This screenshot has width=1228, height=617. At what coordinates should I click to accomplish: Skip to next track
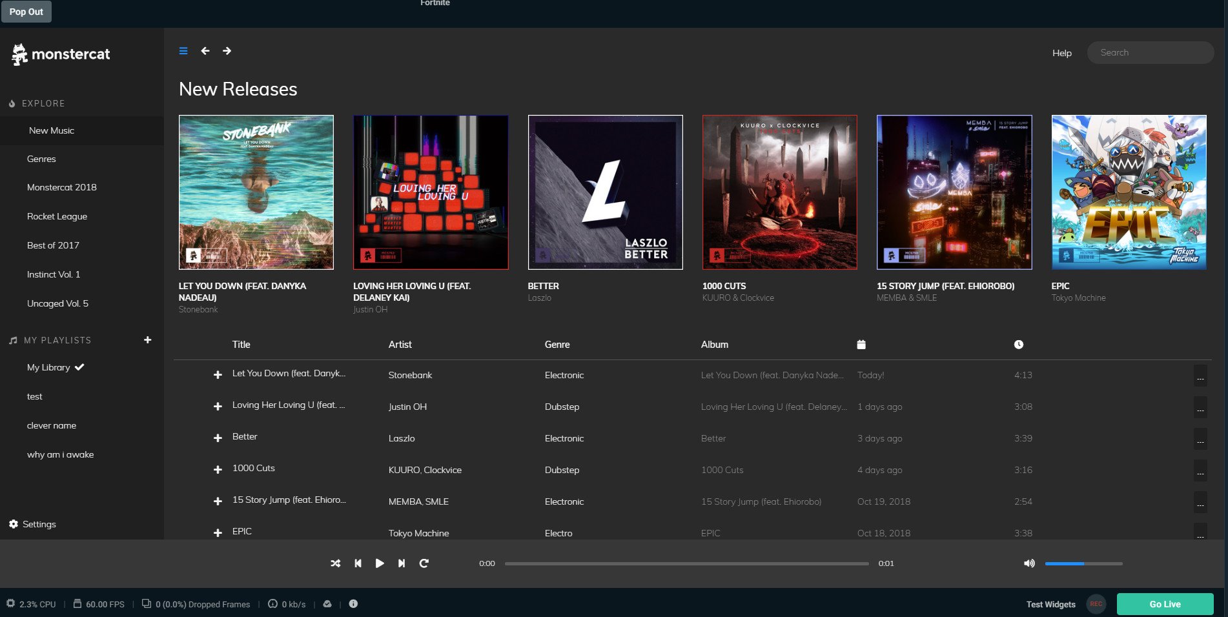[402, 563]
